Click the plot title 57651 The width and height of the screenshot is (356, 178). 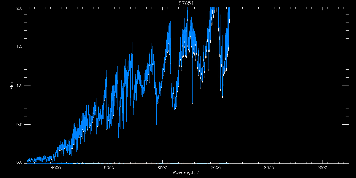186,3
